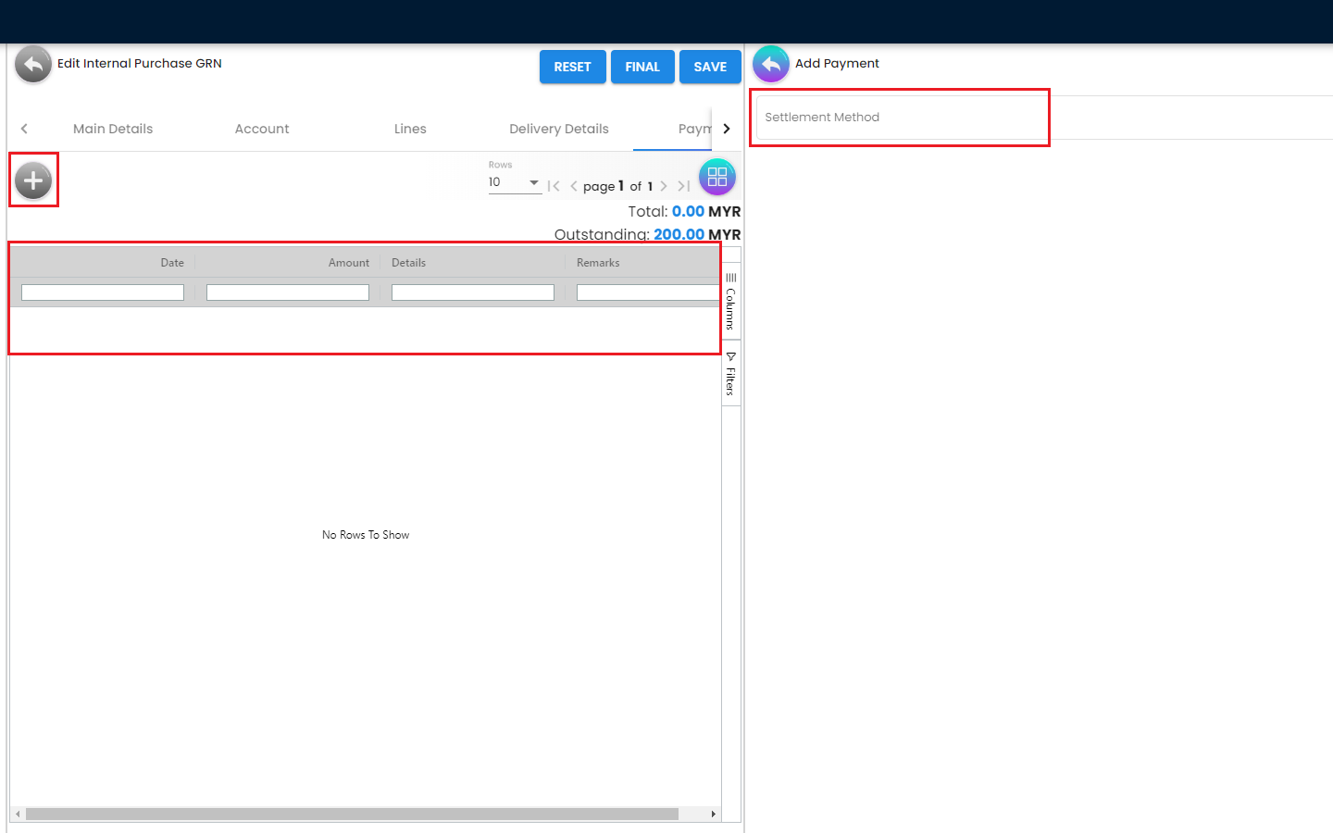Expand the Columns side panel
1333x833 pixels.
pyautogui.click(x=730, y=302)
